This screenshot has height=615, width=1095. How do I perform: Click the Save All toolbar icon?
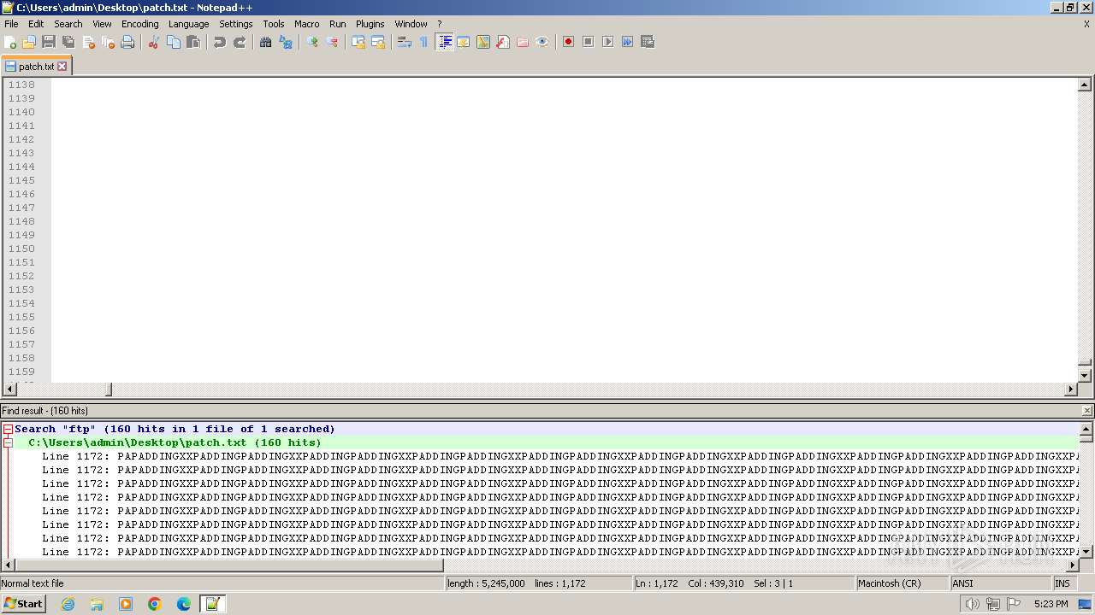tap(68, 42)
